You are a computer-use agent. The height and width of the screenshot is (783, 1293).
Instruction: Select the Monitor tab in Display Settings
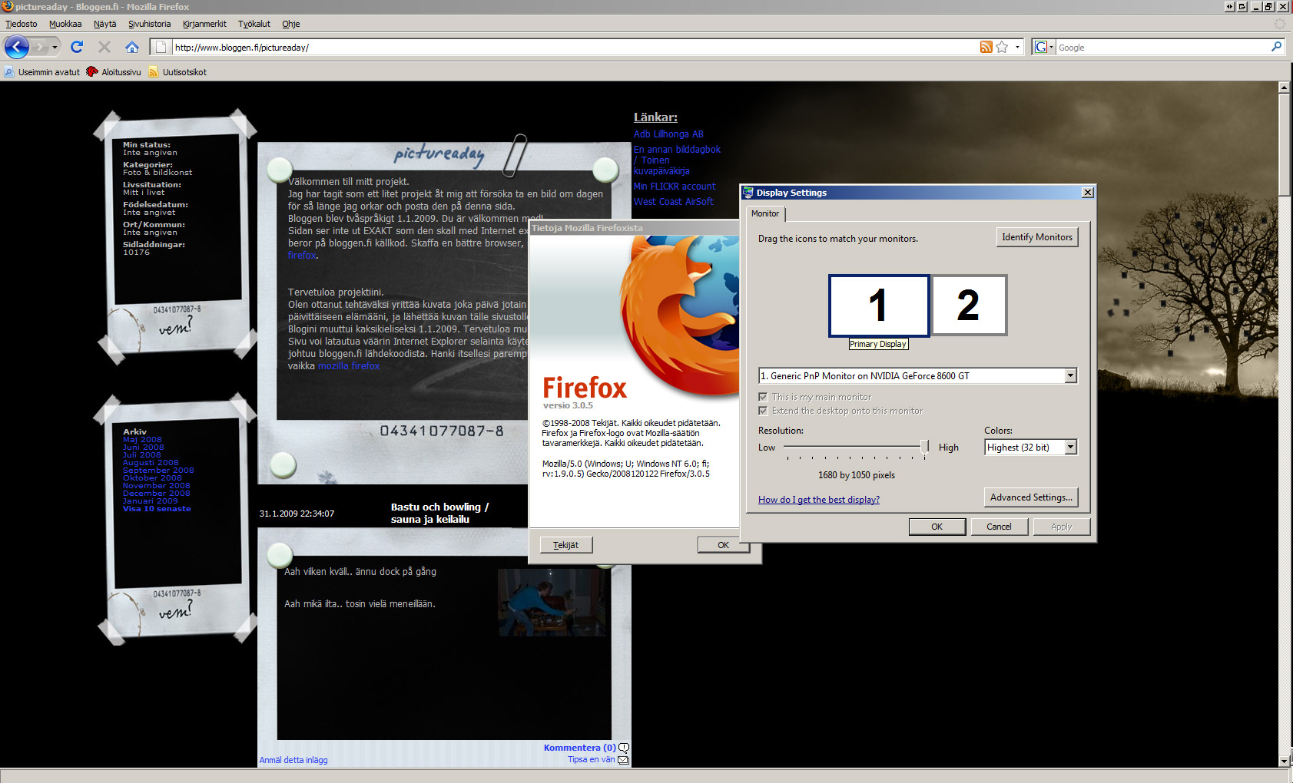765,213
